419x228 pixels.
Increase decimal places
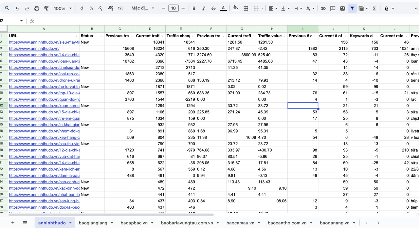pyautogui.click(x=111, y=8)
